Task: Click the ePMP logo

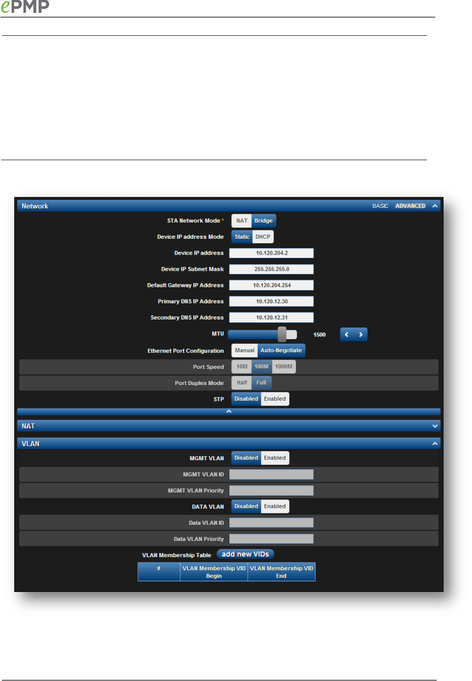Action: pos(25,6)
